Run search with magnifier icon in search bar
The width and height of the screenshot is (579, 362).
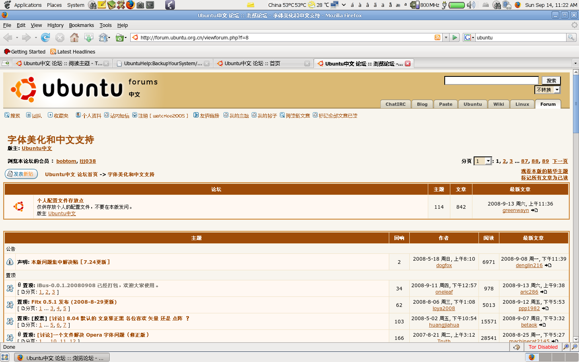pos(571,37)
